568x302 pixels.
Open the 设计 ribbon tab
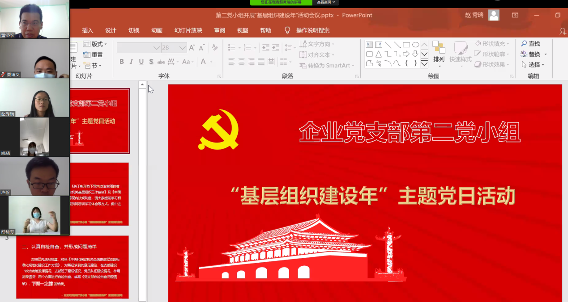(111, 30)
